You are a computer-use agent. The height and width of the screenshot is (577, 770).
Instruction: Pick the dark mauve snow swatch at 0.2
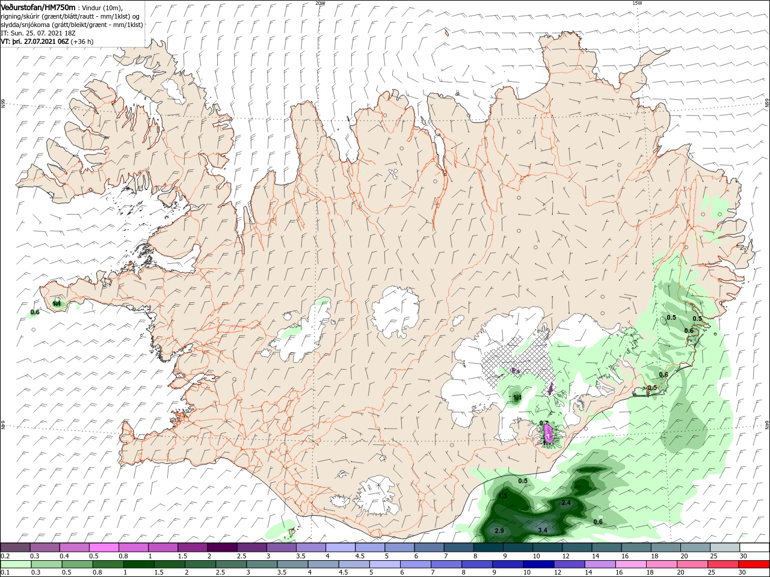(x=15, y=548)
